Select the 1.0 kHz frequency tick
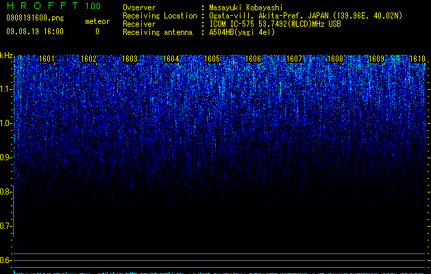This screenshot has width=431, height=274. click(5, 123)
